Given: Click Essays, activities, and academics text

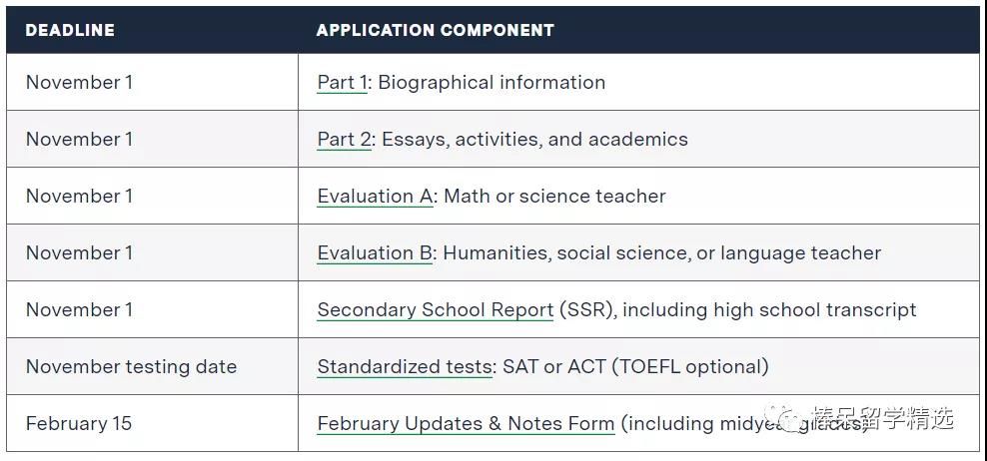Looking at the screenshot, I should pyautogui.click(x=535, y=139).
